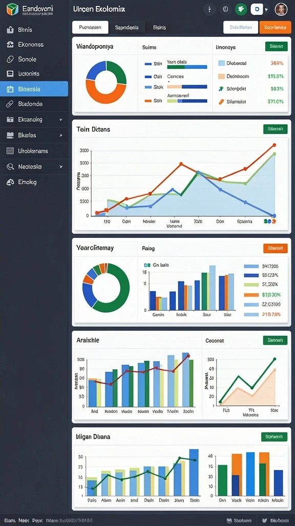Click the Neotesle search icon
This screenshot has width=295, height=526.
tap(10, 166)
